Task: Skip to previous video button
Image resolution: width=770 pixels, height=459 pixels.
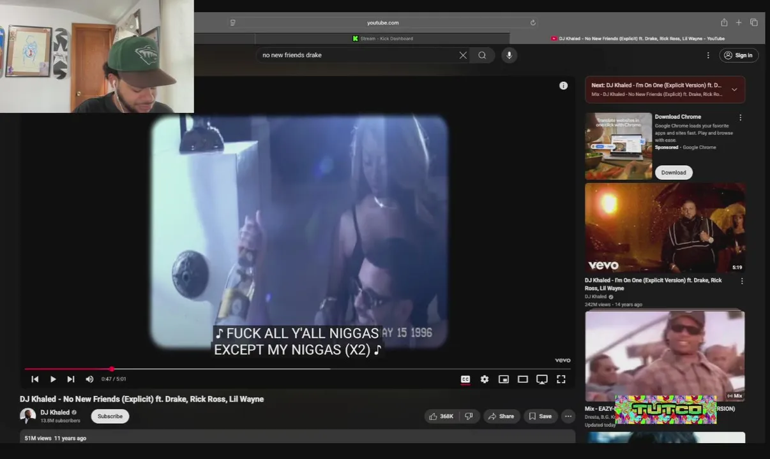Action: (35, 379)
